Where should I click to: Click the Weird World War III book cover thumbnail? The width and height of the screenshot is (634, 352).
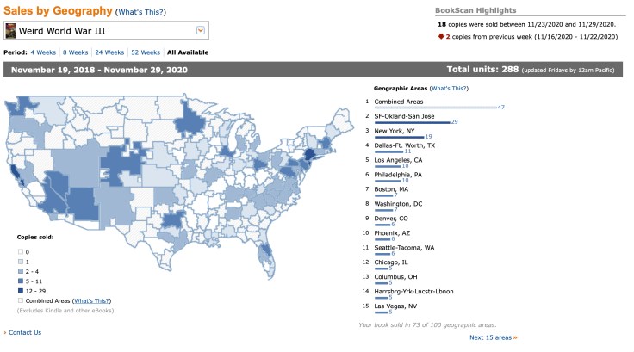pyautogui.click(x=11, y=31)
